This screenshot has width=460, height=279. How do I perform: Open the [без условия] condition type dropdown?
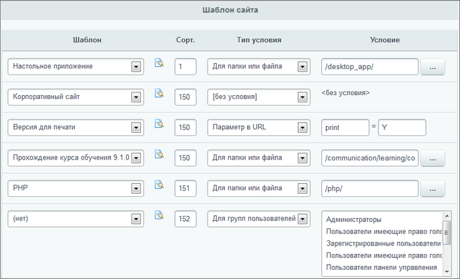pyautogui.click(x=302, y=97)
